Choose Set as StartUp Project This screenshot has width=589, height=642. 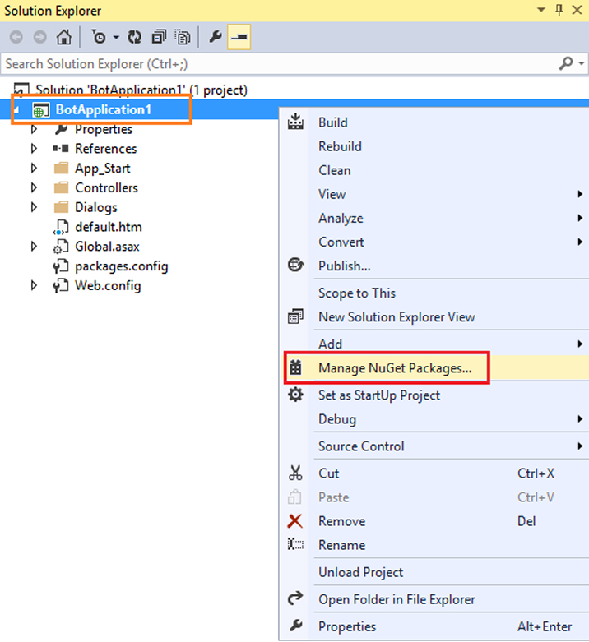(434, 395)
